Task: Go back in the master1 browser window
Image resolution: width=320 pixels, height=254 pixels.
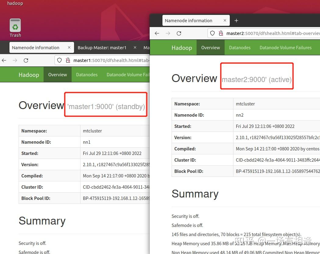Action: (x=4, y=60)
